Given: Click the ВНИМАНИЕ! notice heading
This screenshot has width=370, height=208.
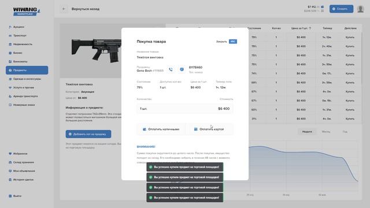Looking at the screenshot, I should (x=146, y=147).
